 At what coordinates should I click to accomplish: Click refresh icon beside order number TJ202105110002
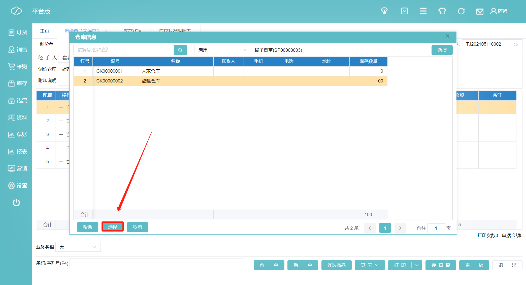click(516, 44)
